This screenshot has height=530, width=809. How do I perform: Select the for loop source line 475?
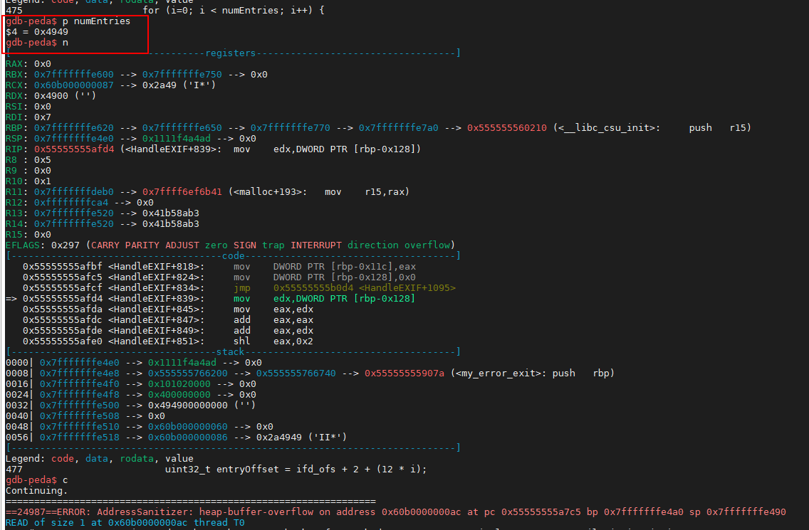pos(214,10)
